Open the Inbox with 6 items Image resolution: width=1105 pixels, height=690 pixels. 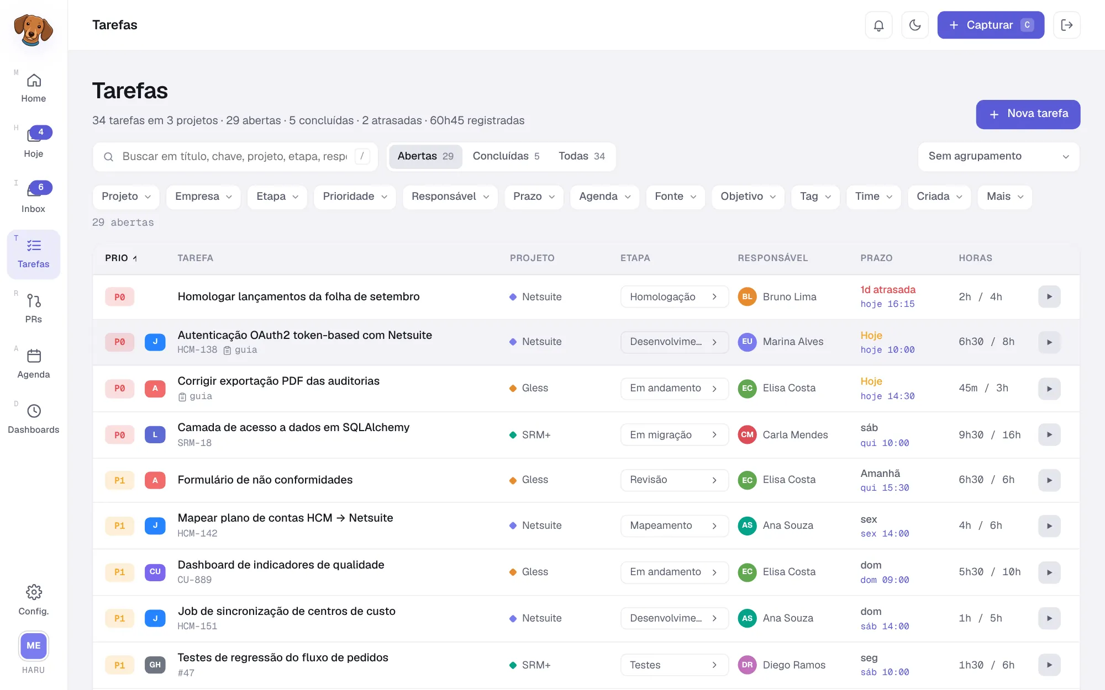(x=34, y=199)
